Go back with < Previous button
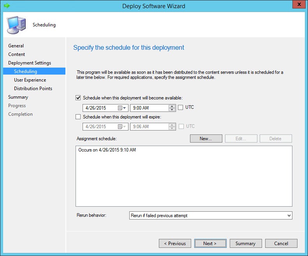Viewport: 308px width, 256px height. click(x=175, y=244)
